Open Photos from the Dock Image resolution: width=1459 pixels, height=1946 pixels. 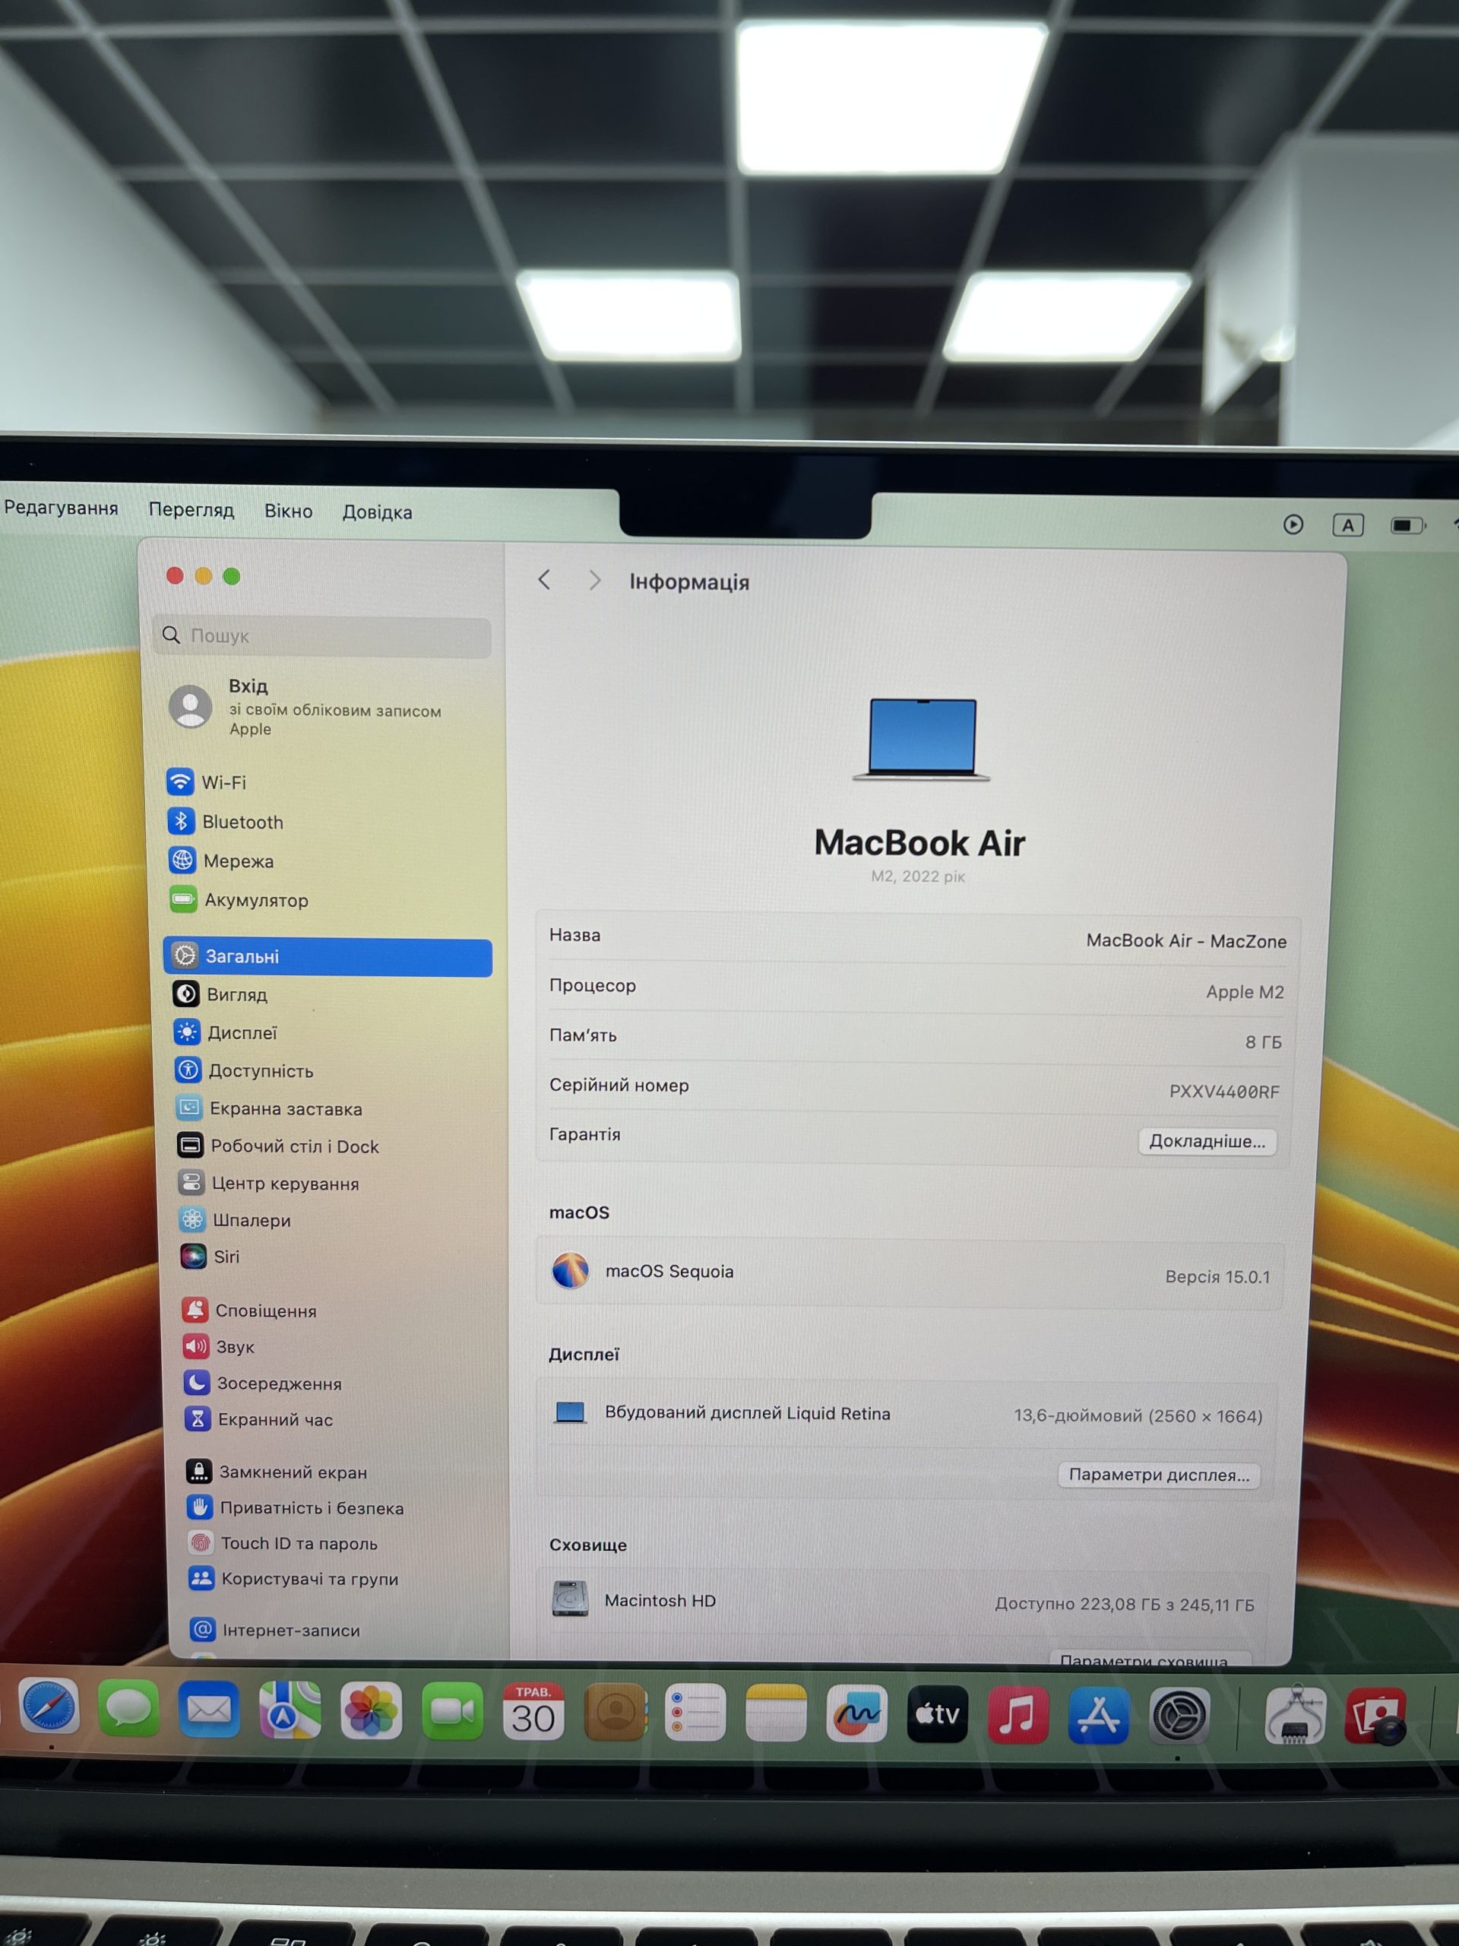click(x=371, y=1710)
